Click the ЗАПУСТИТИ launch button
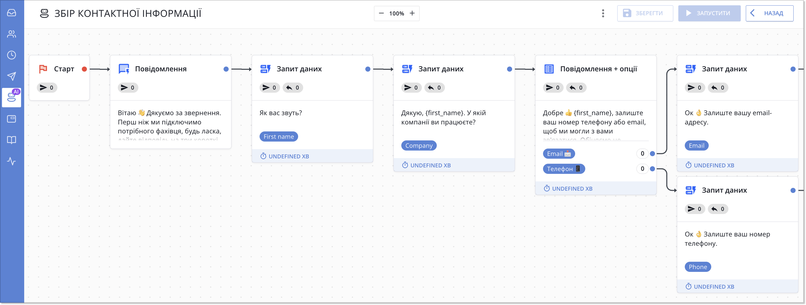The width and height of the screenshot is (806, 305). coord(709,13)
